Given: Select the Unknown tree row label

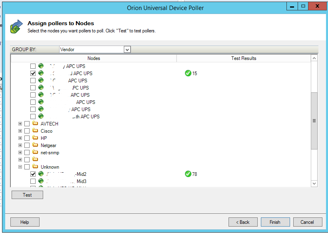Looking at the screenshot, I should tap(50, 167).
